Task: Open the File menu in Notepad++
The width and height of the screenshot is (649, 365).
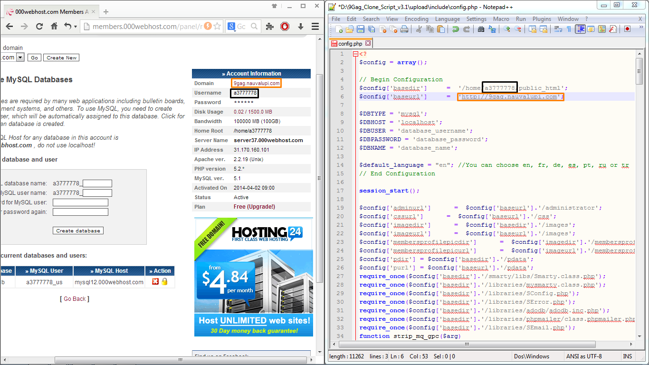Action: [x=336, y=19]
